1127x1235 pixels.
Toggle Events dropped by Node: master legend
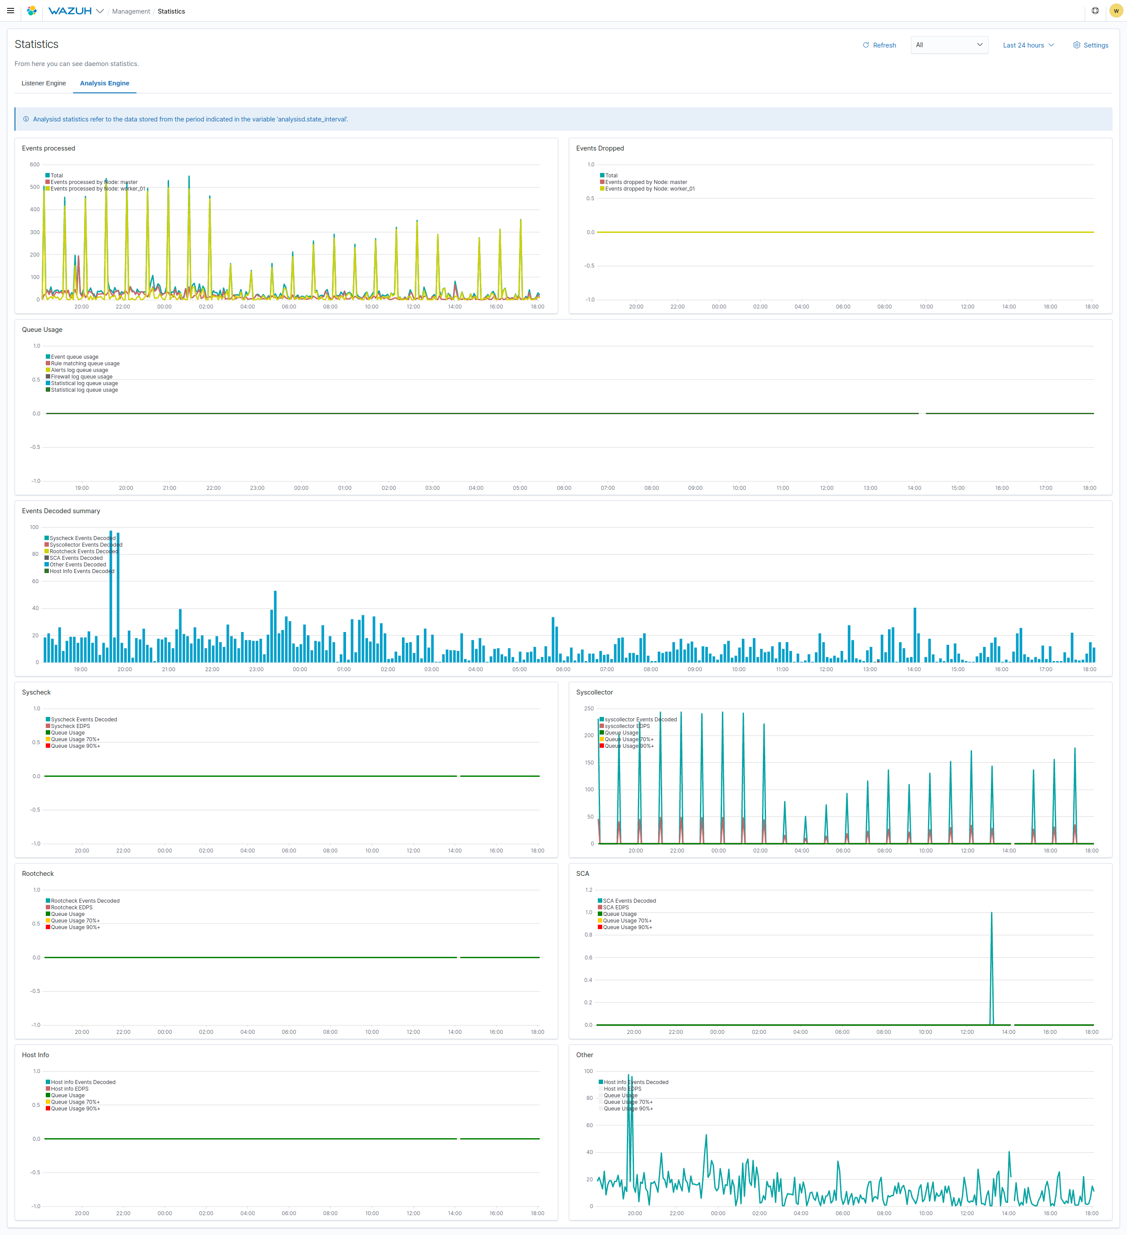pyautogui.click(x=644, y=182)
